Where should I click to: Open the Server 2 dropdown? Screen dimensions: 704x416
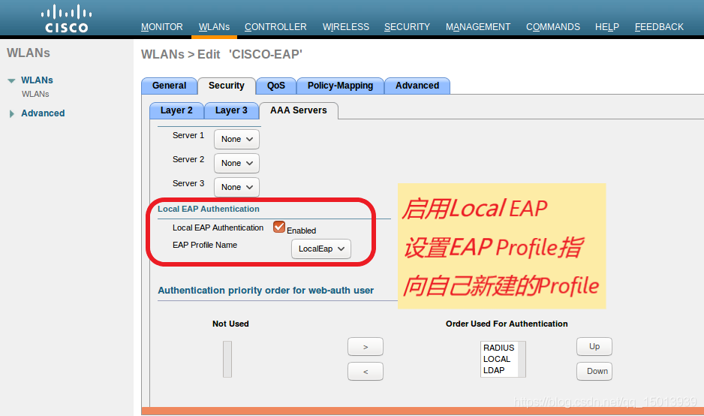tap(236, 163)
